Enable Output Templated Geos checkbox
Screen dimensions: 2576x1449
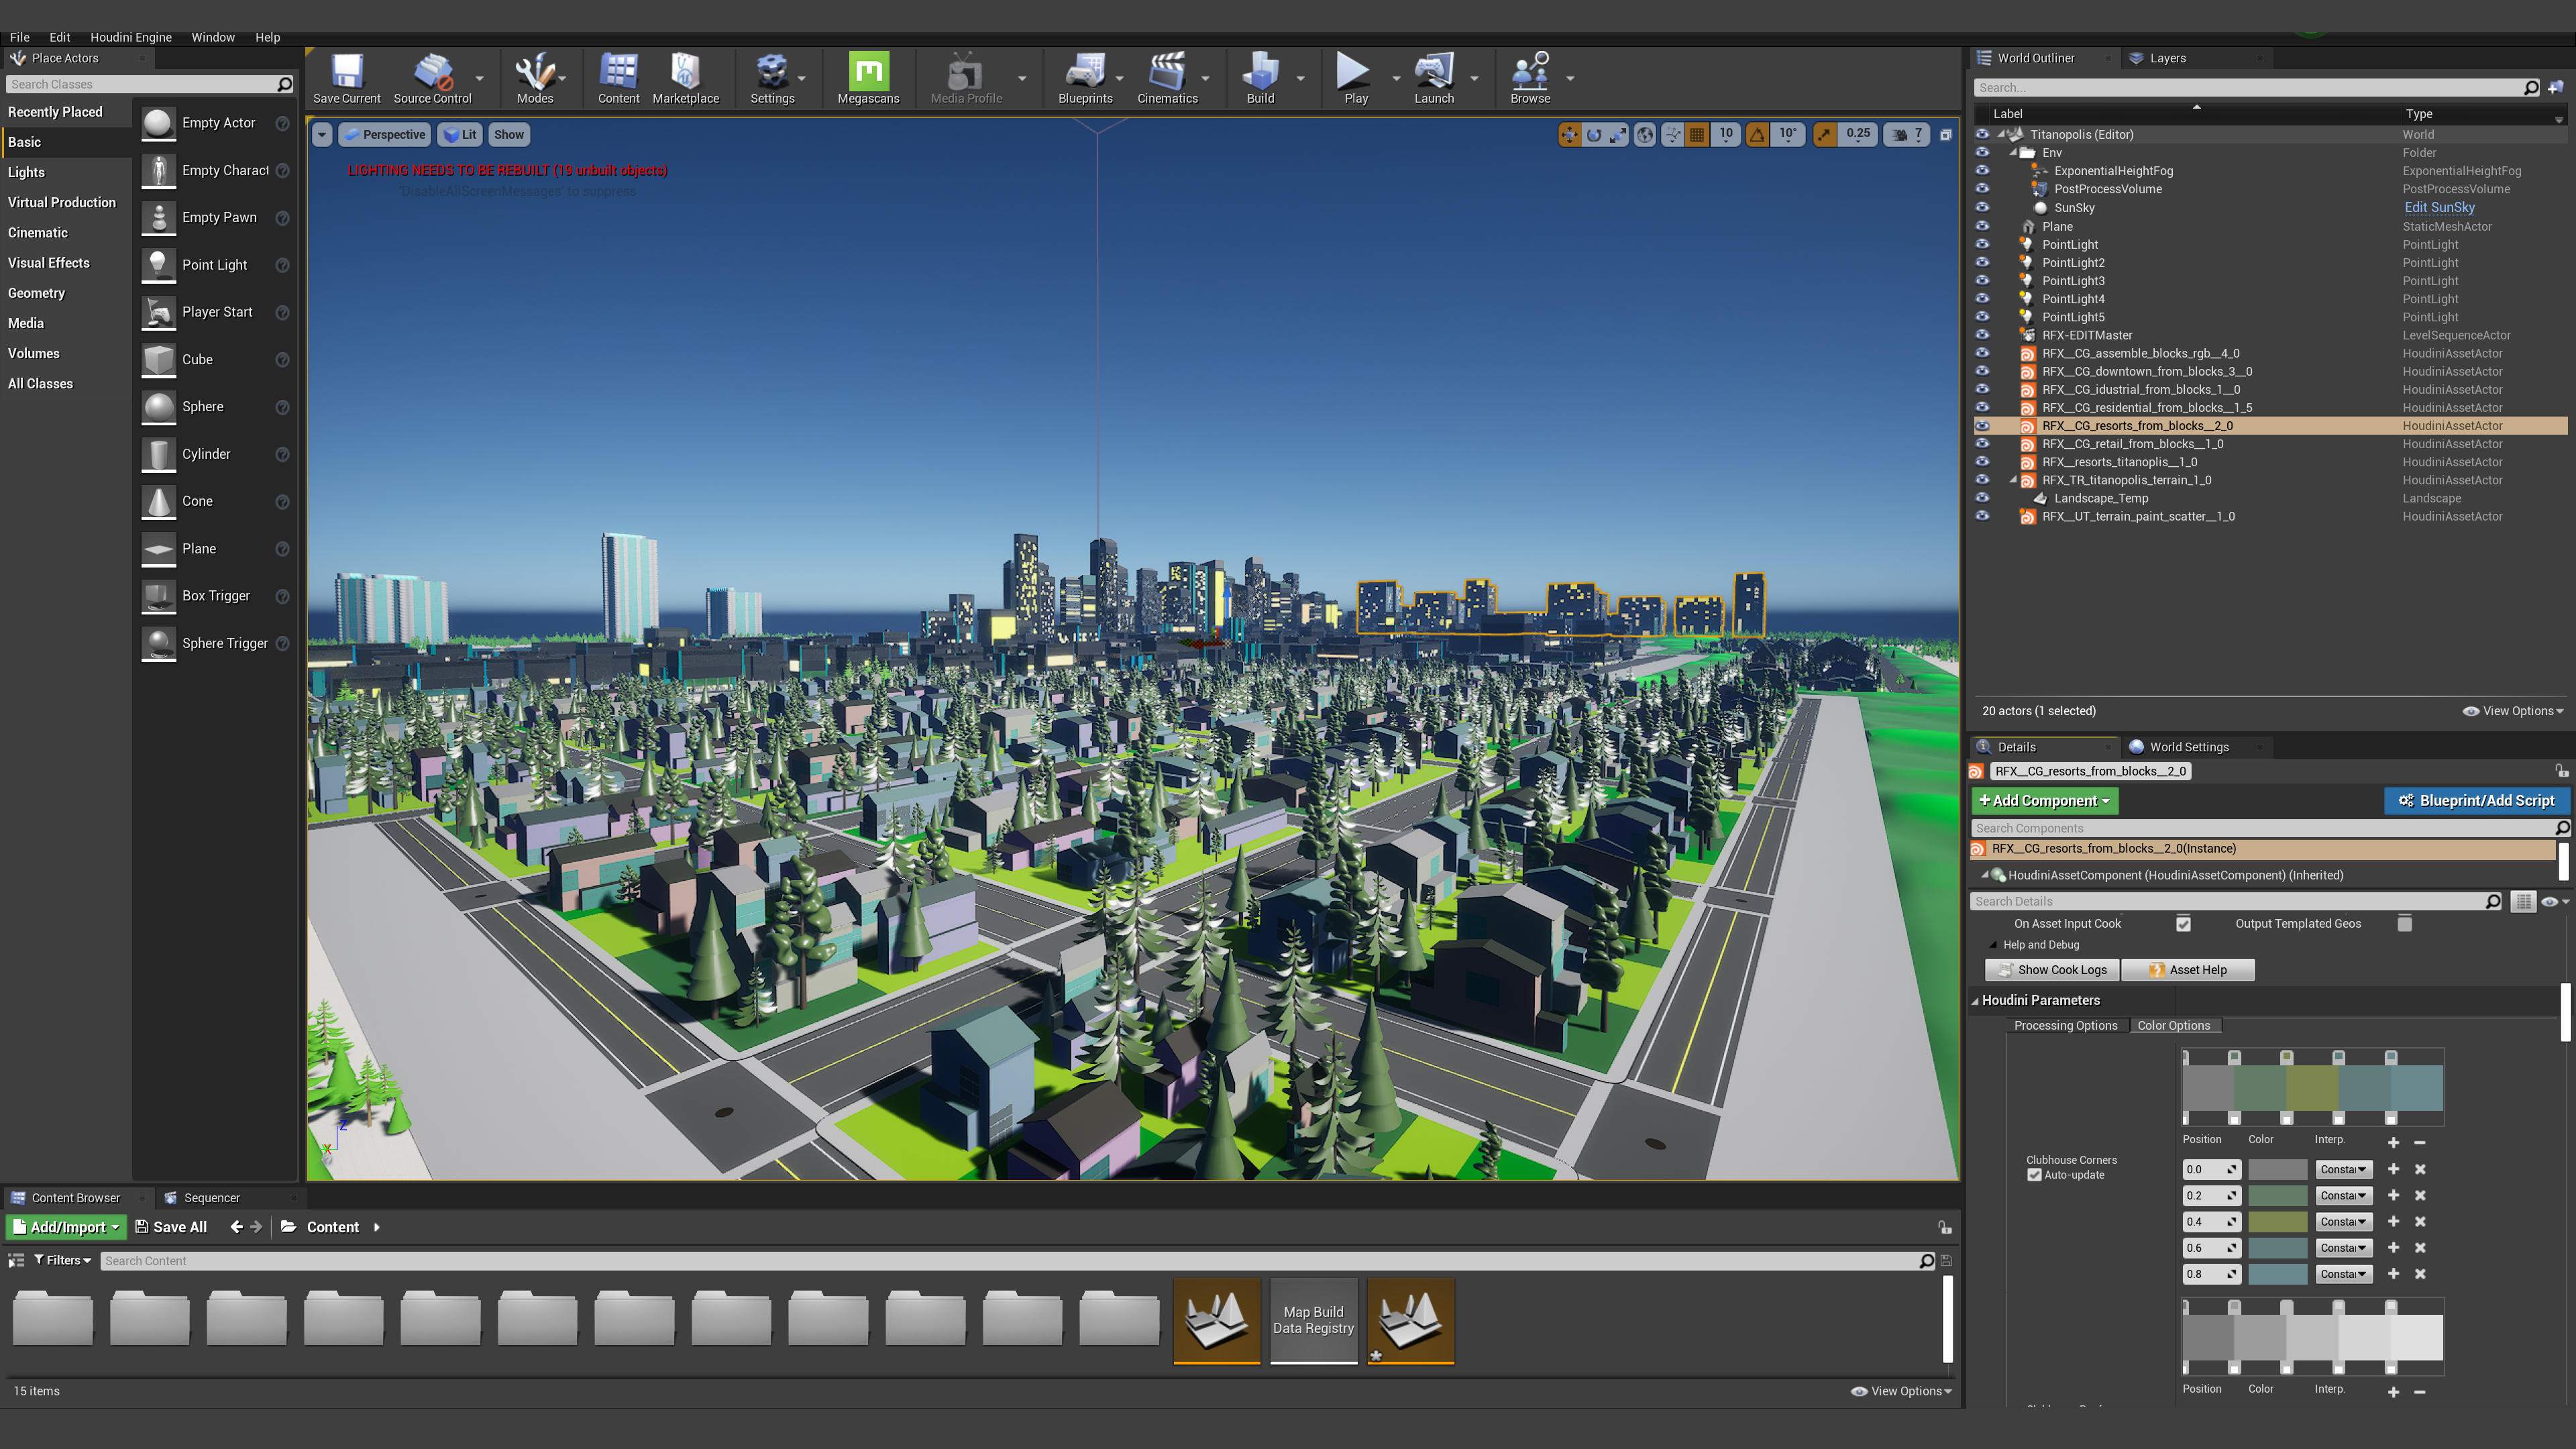pos(2404,924)
